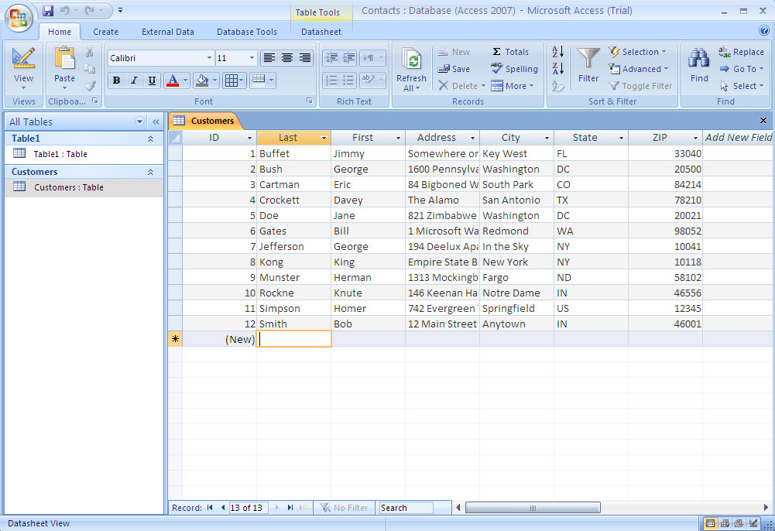Click the Paste clipboard icon

(64, 58)
